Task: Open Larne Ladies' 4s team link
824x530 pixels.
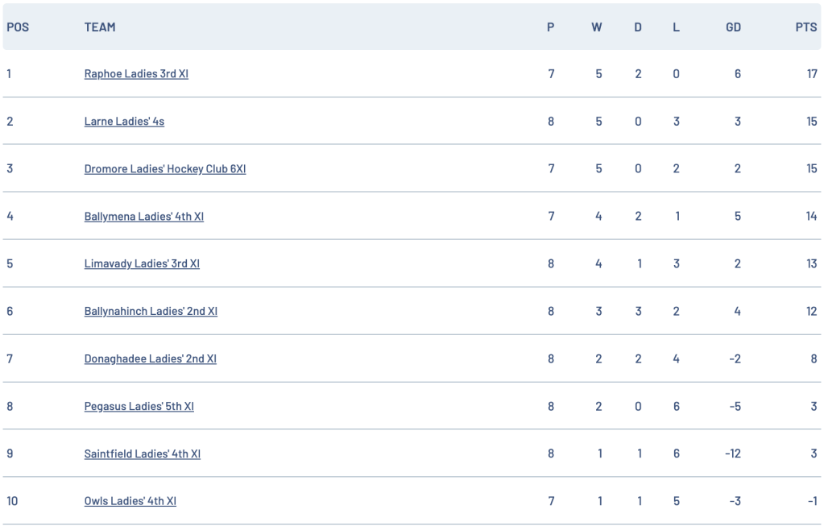Action: [x=124, y=122]
